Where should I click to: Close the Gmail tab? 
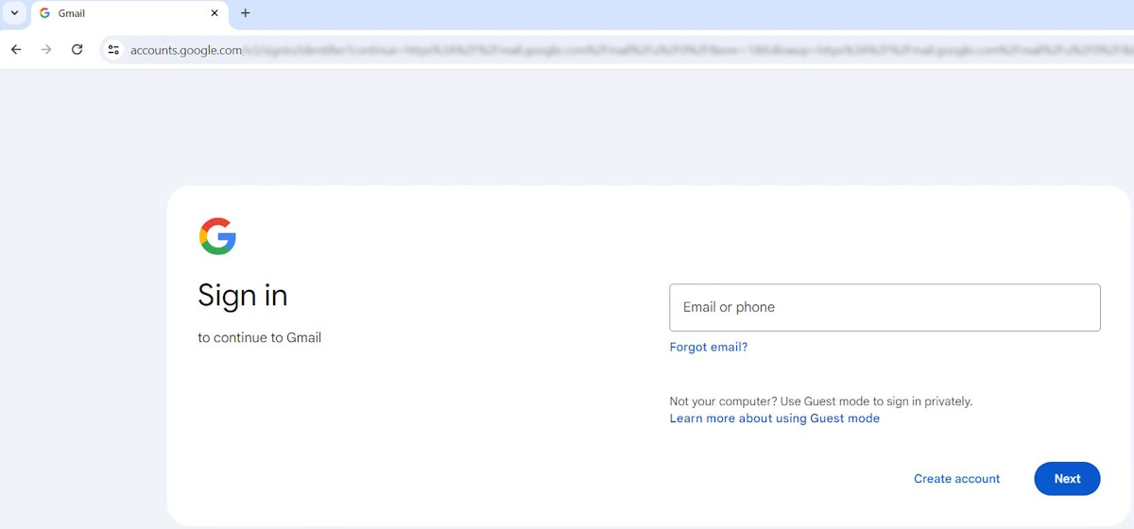(x=215, y=13)
